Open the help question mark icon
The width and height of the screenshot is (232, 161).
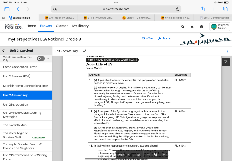tap(201, 27)
